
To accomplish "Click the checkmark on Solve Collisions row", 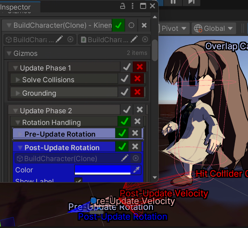I will pyautogui.click(x=124, y=79).
